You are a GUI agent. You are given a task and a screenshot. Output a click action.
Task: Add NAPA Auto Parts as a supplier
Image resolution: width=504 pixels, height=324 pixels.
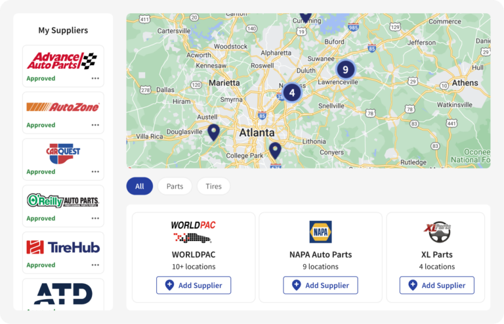point(320,285)
